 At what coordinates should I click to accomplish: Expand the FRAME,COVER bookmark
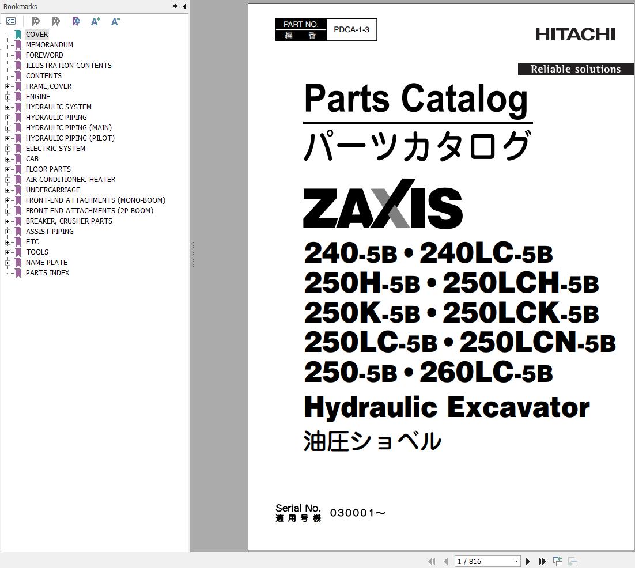7,86
